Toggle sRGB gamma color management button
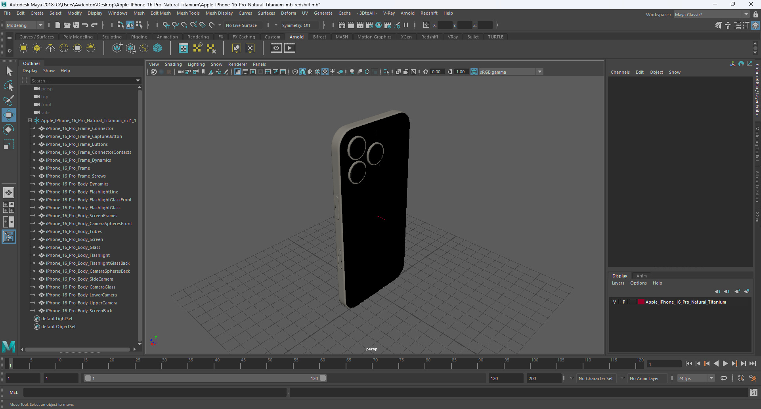This screenshot has width=761, height=409. pyautogui.click(x=474, y=72)
